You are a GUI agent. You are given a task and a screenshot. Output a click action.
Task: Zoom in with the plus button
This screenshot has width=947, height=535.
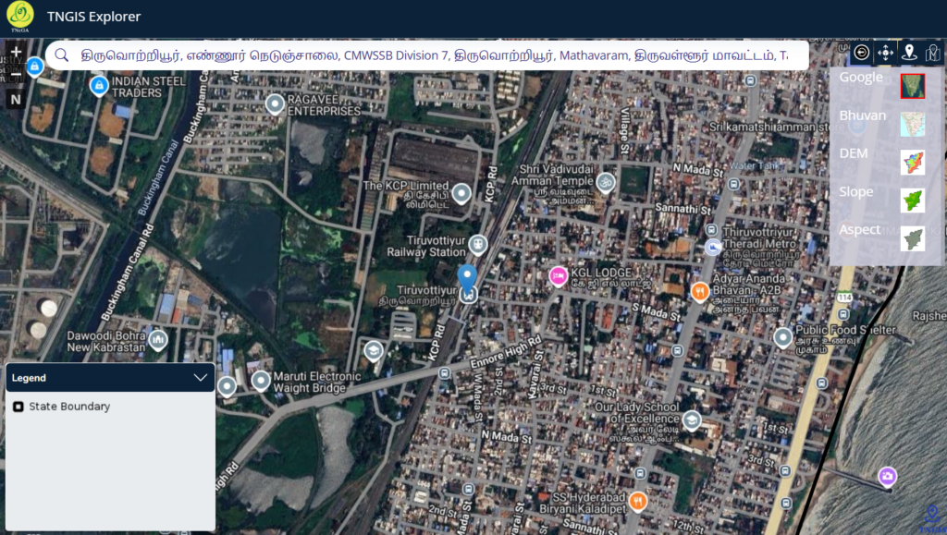16,53
